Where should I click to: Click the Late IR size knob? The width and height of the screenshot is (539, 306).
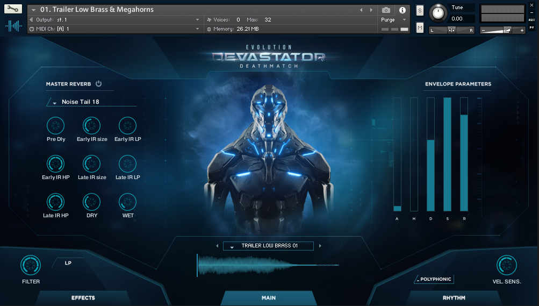coord(91,163)
